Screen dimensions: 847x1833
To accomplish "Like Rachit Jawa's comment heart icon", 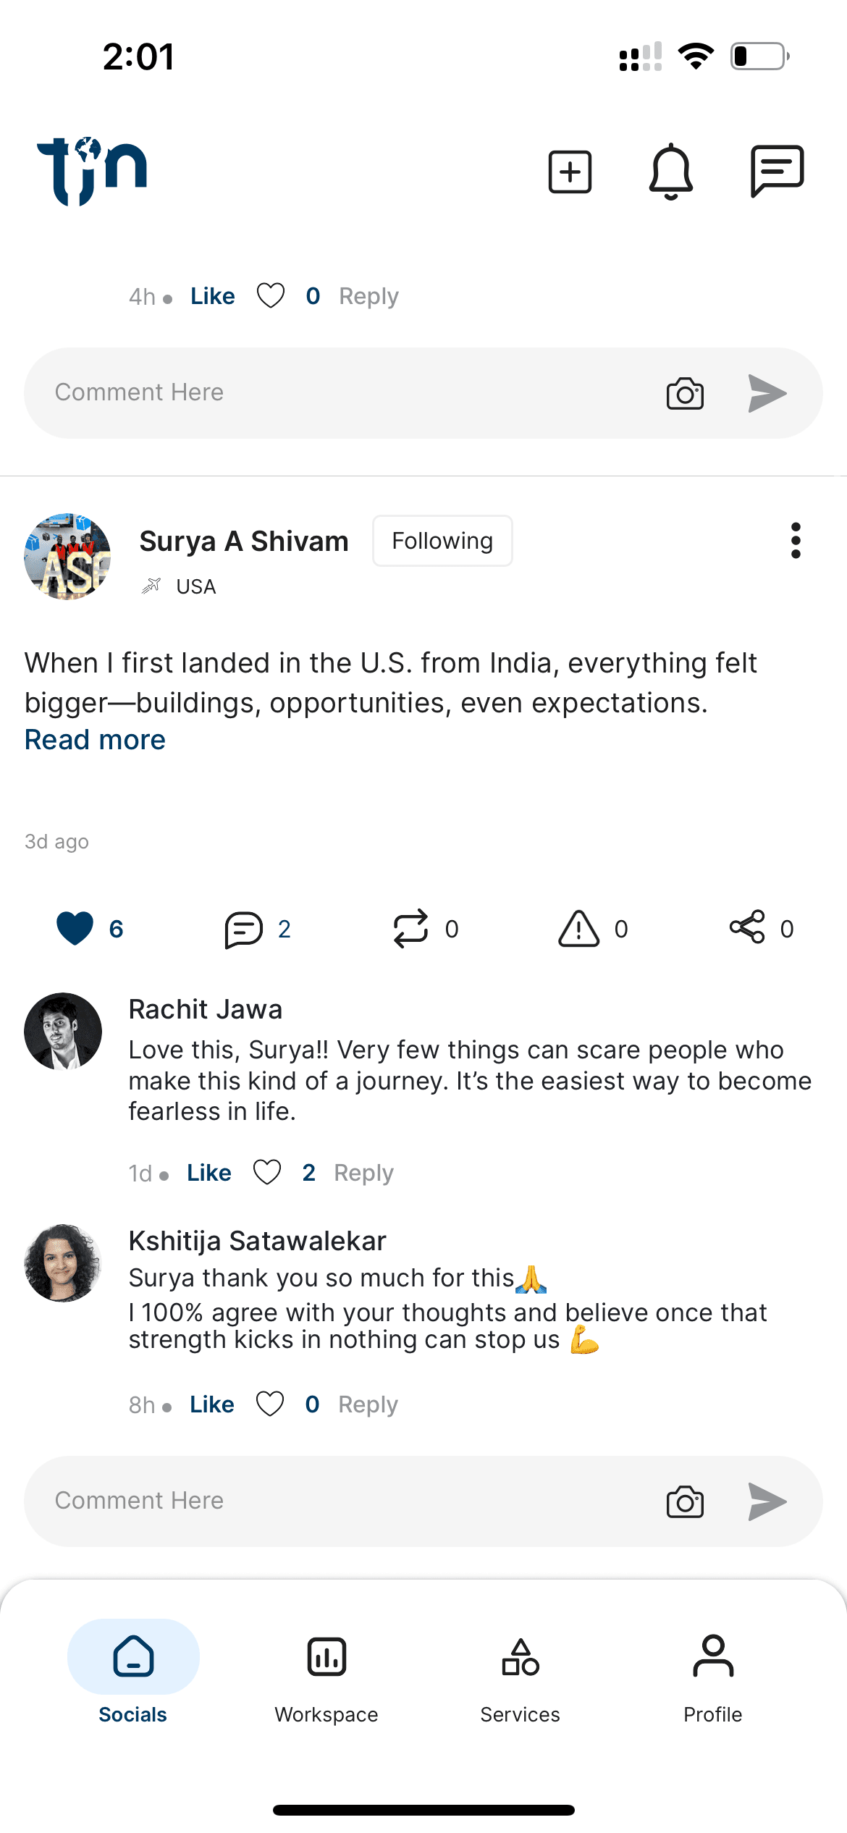I will click(267, 1171).
